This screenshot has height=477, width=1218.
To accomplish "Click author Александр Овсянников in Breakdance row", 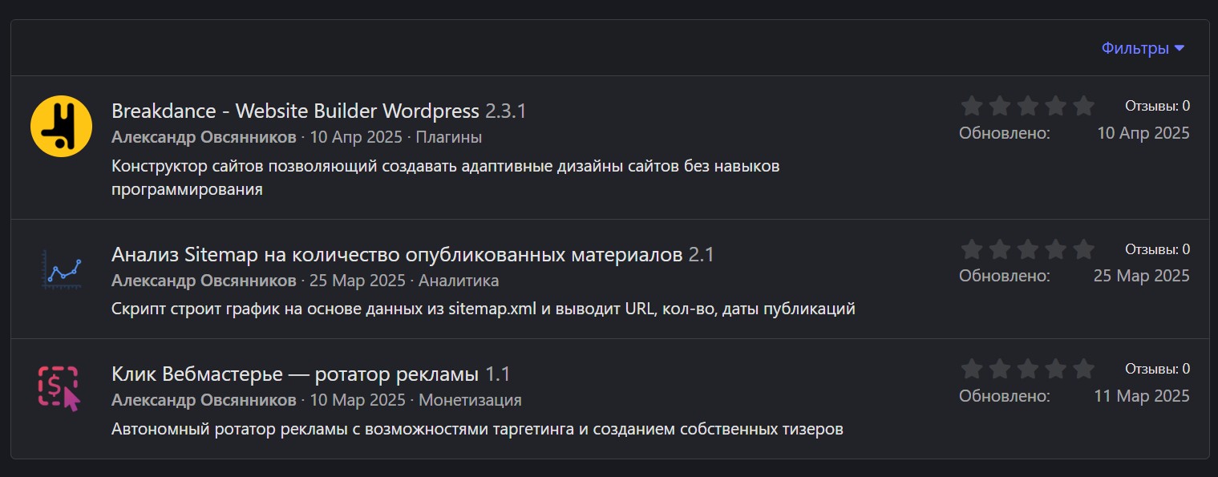I will (204, 137).
